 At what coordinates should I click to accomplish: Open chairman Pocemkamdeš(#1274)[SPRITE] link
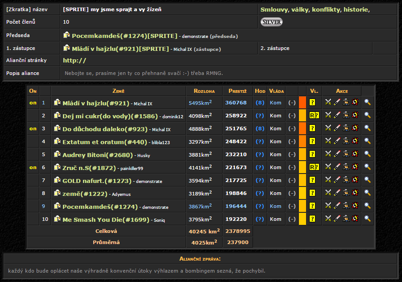pyautogui.click(x=124, y=36)
